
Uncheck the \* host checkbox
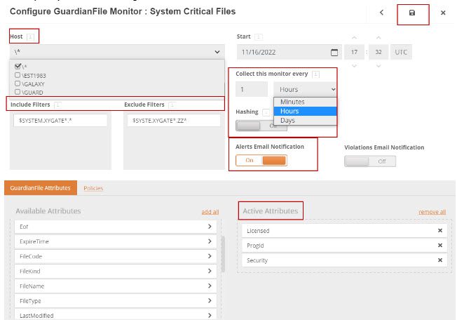18,66
